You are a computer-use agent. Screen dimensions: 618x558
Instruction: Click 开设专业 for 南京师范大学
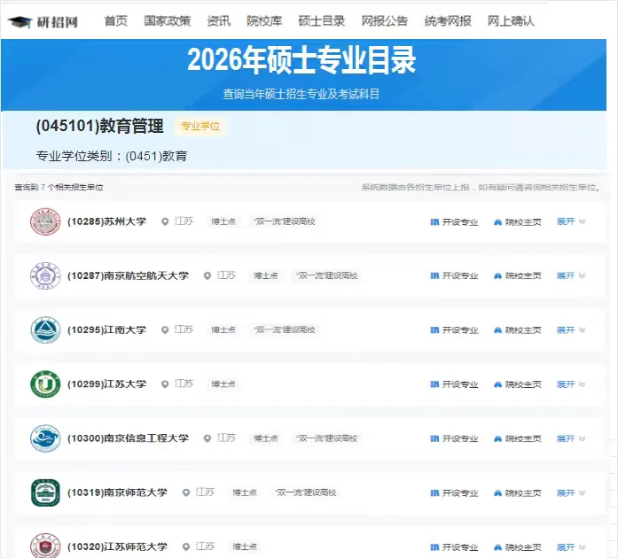(x=455, y=493)
